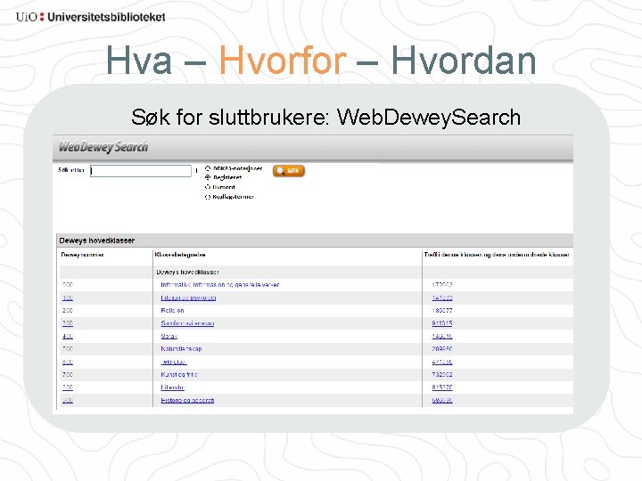The width and height of the screenshot is (642, 481).
Task: Click the slide heading 'Søk for sluttbrukere: WebDeweySearch'
Action: (x=326, y=118)
